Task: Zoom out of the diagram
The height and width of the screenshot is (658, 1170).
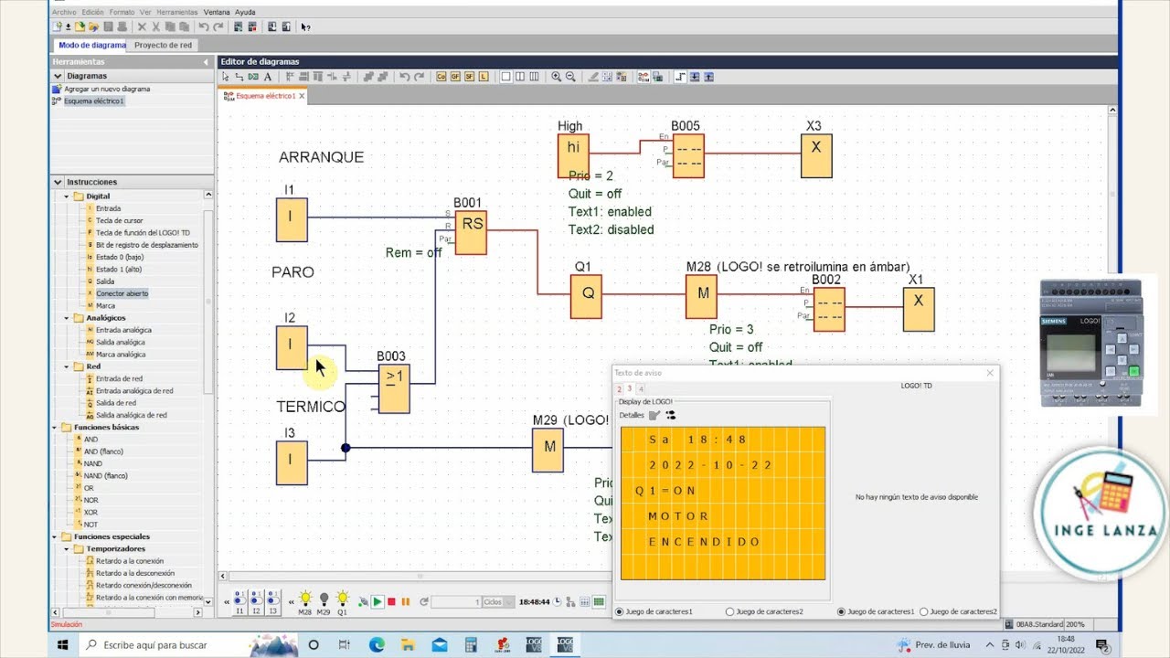Action: (x=570, y=77)
